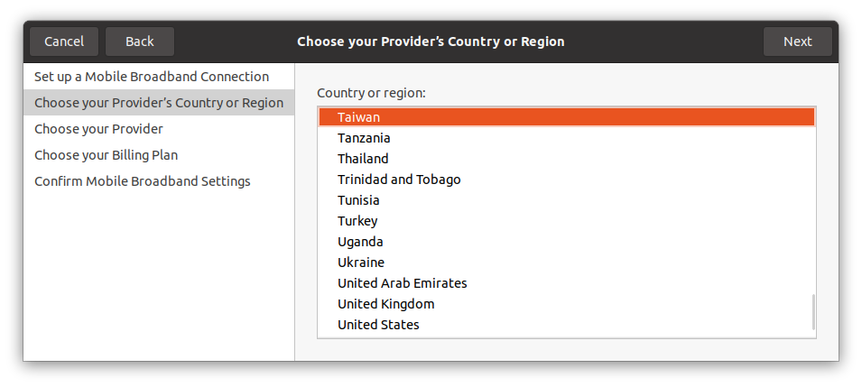Choose Tunisia in the list
Image resolution: width=862 pixels, height=387 pixels.
coord(358,200)
